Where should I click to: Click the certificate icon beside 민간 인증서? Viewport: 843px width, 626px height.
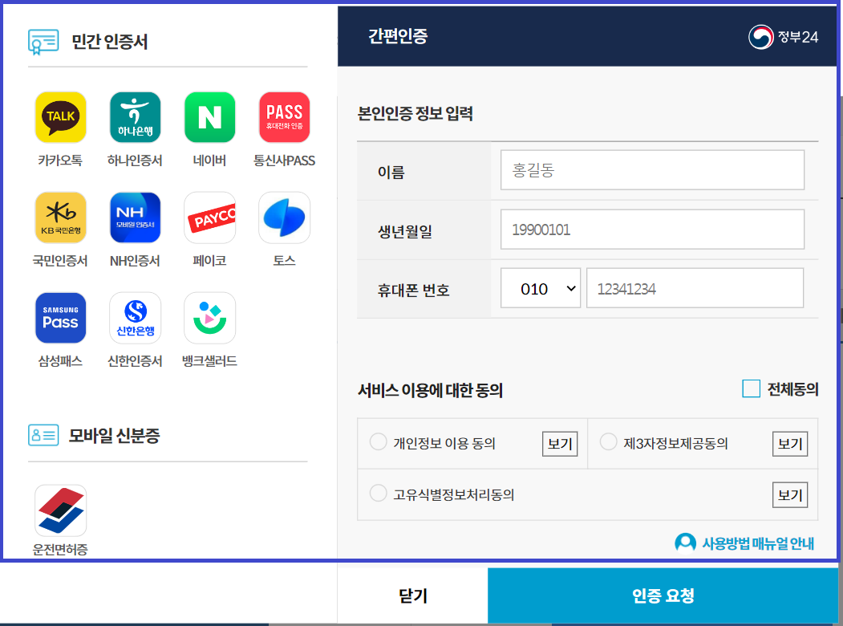tap(43, 42)
